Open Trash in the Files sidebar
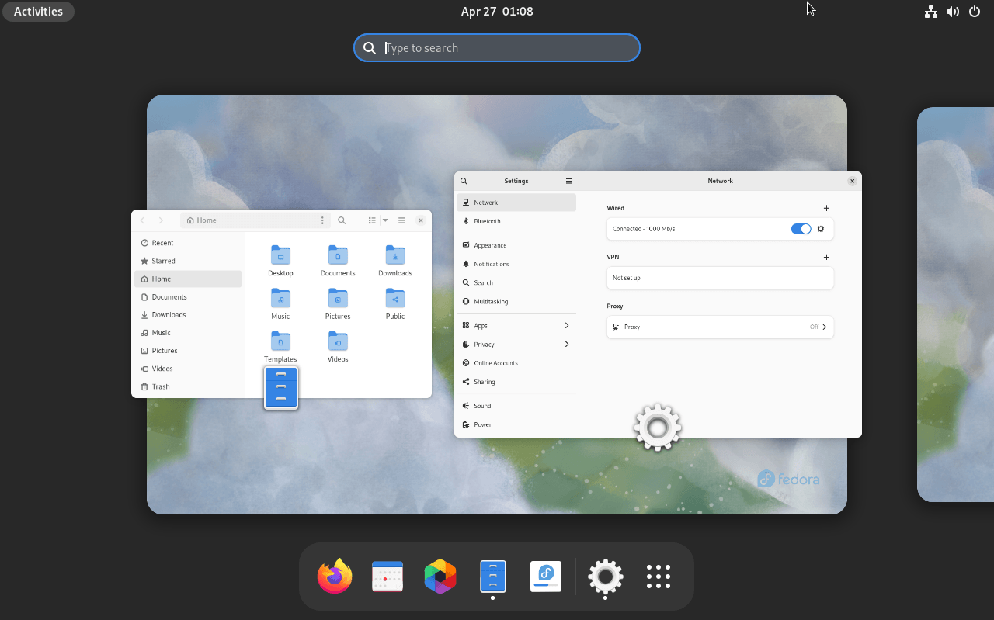This screenshot has height=620, width=994. [x=161, y=386]
